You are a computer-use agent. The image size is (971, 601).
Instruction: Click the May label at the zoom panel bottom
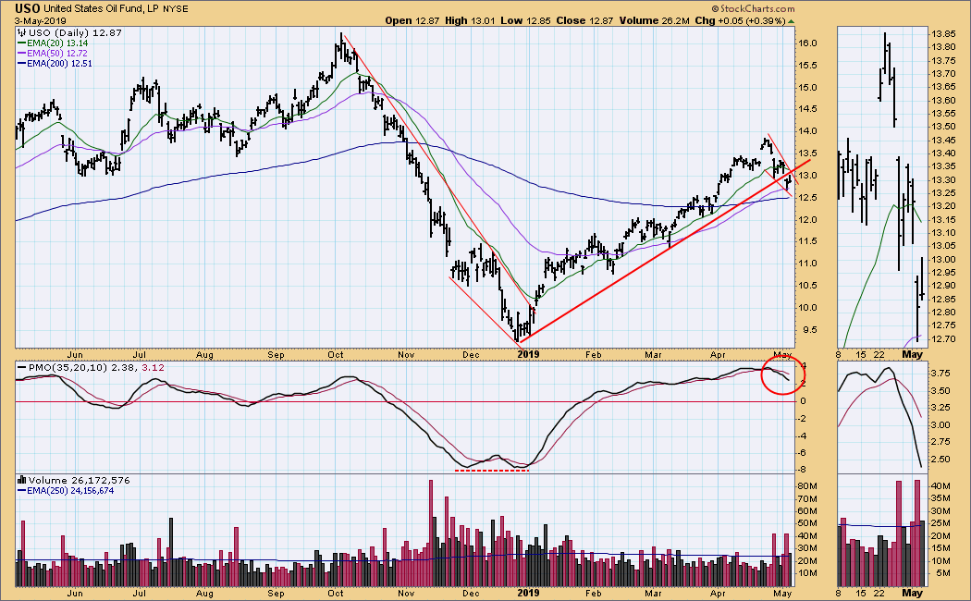point(912,593)
